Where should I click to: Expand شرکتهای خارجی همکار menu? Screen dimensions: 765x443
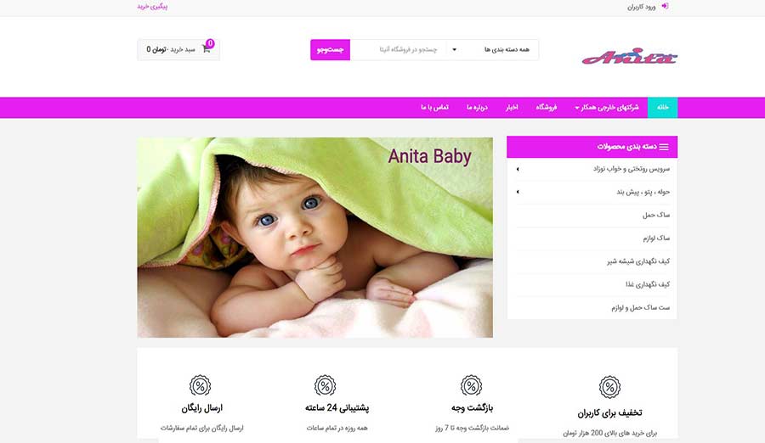(x=606, y=107)
